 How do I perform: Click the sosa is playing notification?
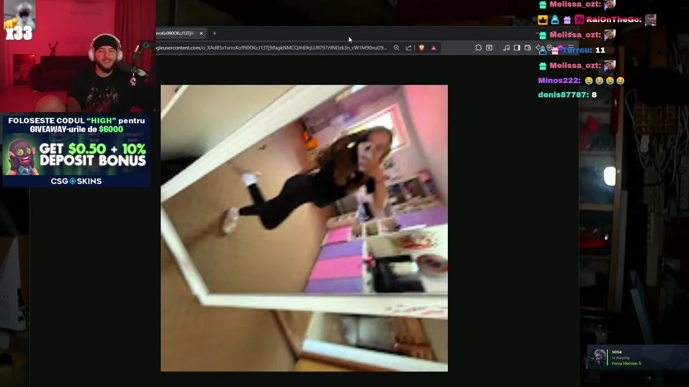pos(638,357)
